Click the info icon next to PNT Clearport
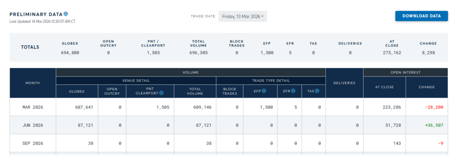This screenshot has height=155, width=459. point(161,93)
